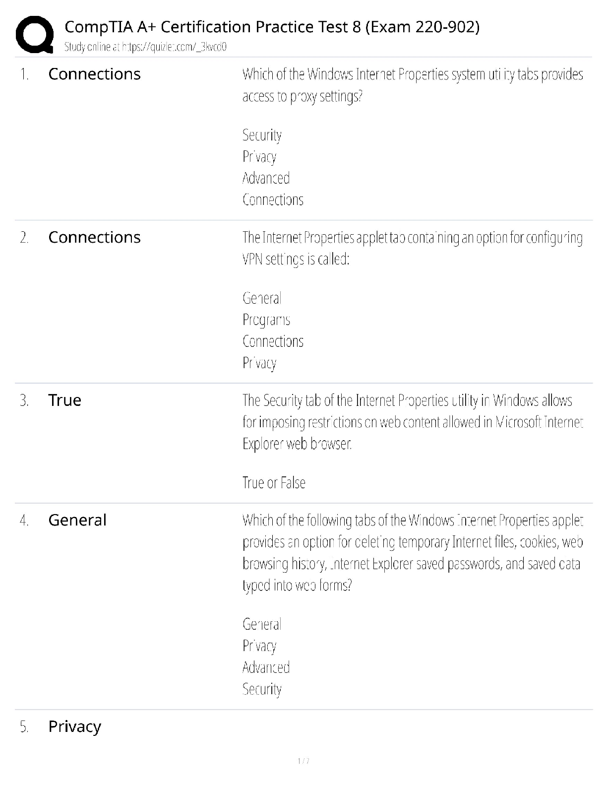Viewport: 607px width, 786px height.
Task: Click the CompTIA A+ Practice Test 8 title
Action: 272,26
